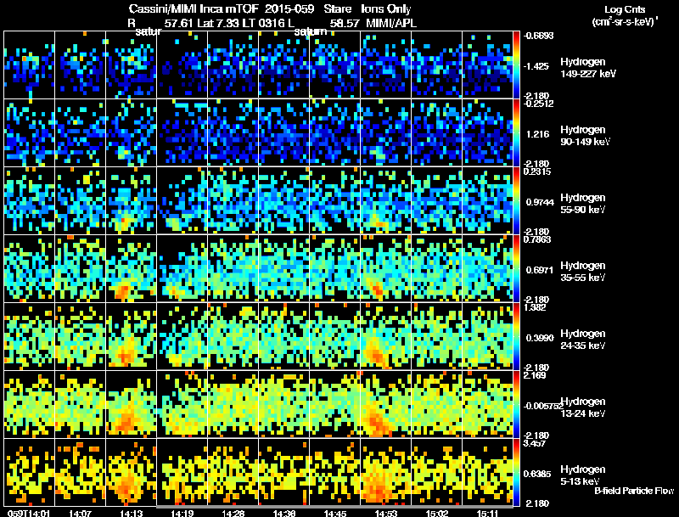Click the Hydrogen 149-227 keV row label
Image resolution: width=679 pixels, height=517 pixels.
587,68
